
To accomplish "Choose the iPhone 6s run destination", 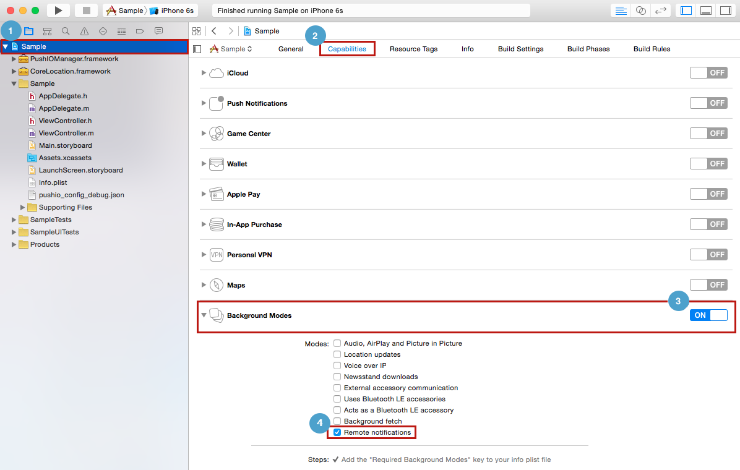I will tap(172, 11).
